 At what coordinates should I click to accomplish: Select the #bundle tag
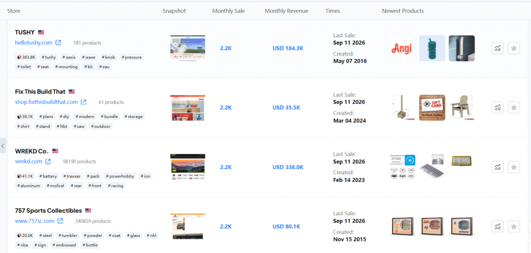pos(109,116)
